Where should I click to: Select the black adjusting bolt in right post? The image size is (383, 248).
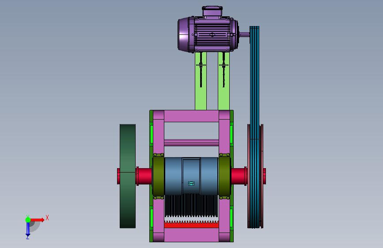click(224, 70)
